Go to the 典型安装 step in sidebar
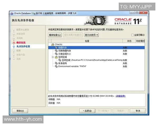Screen dimensions: 158x126 point(21,43)
